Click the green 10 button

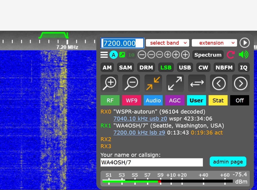pos(131,55)
